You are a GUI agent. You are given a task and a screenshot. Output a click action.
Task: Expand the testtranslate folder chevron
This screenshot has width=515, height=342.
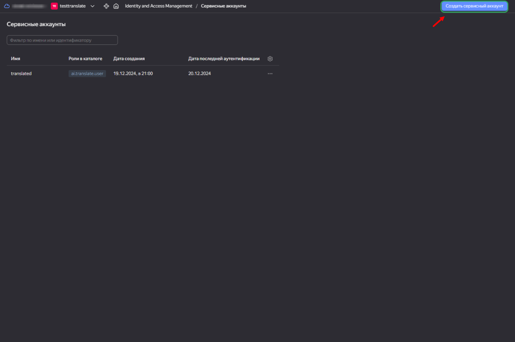click(x=93, y=6)
